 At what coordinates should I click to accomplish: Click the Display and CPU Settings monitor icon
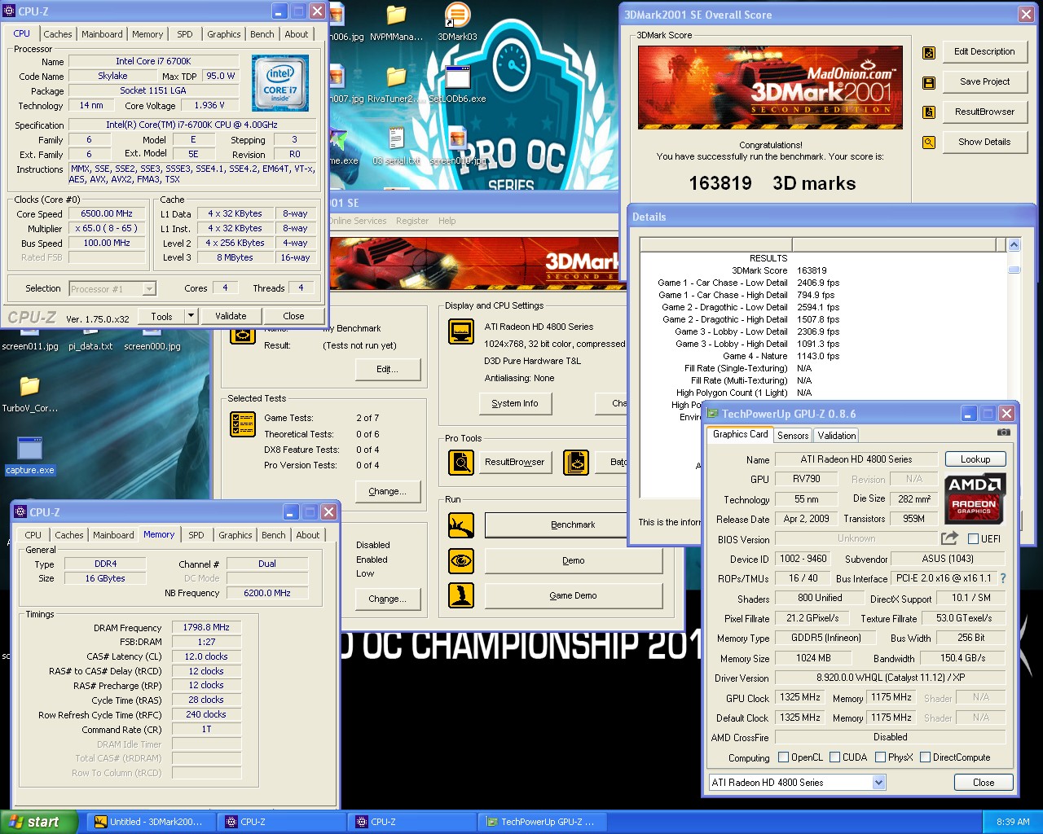[x=461, y=331]
